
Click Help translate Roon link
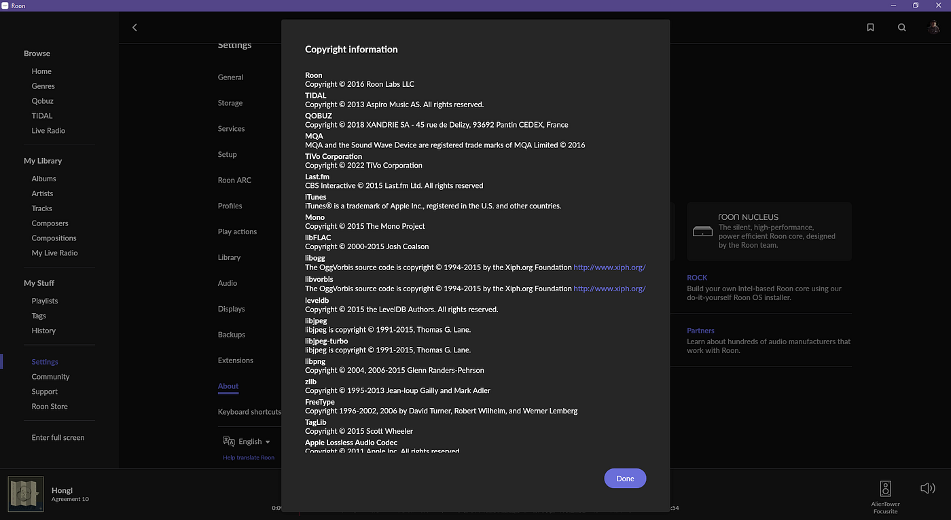point(249,458)
